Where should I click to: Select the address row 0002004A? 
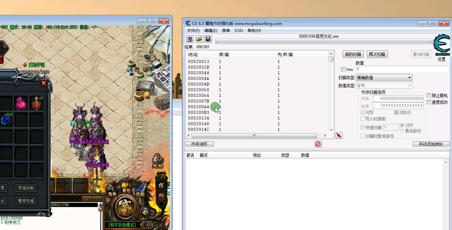pyautogui.click(x=257, y=79)
